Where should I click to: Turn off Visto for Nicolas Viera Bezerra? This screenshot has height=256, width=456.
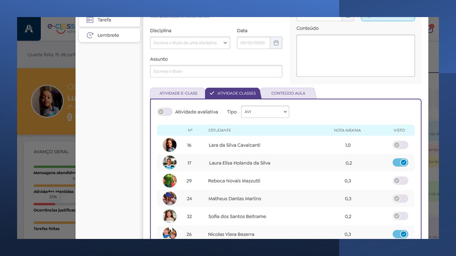click(400, 234)
